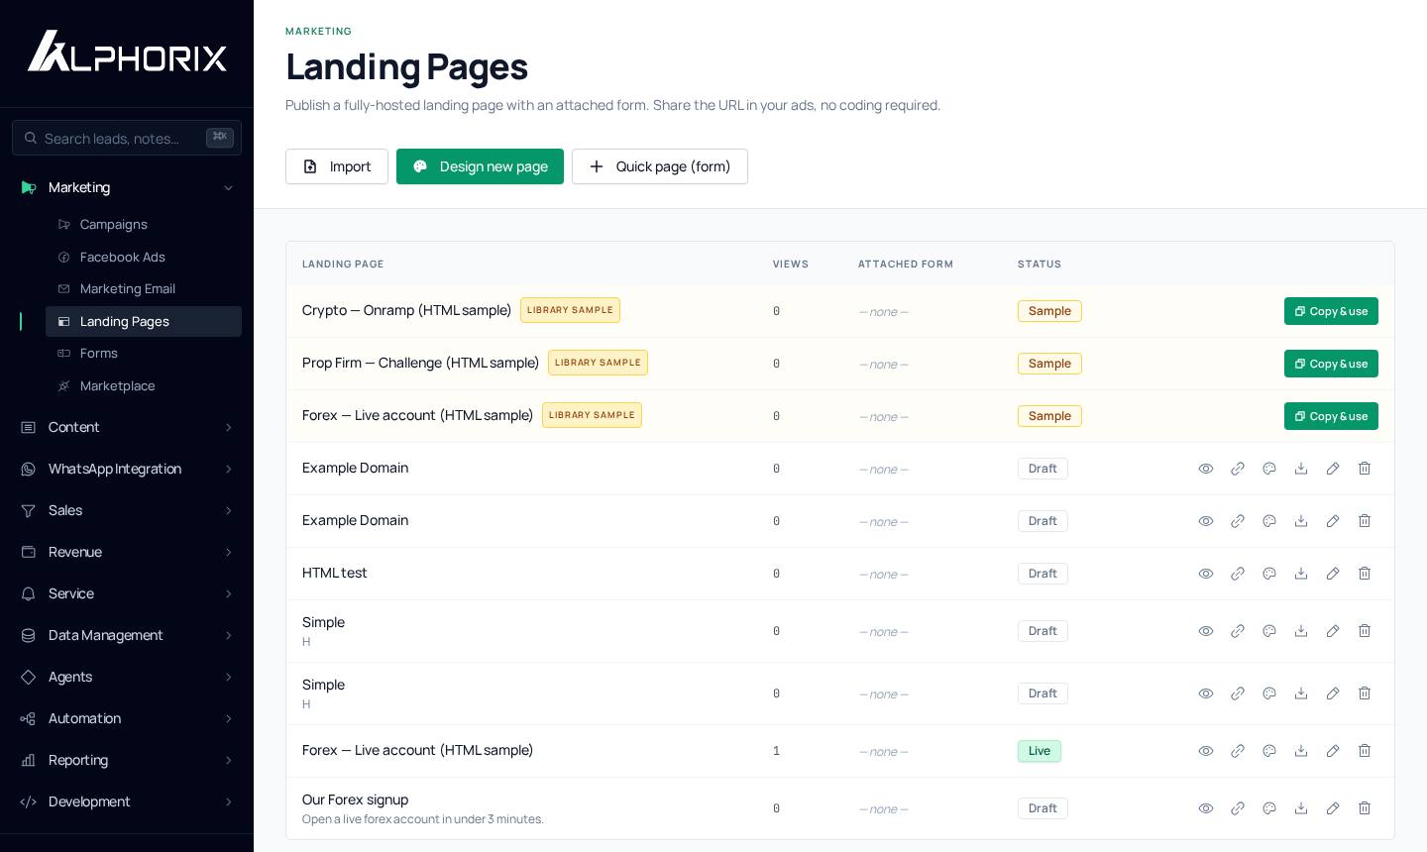The height and width of the screenshot is (852, 1427).
Task: Expand the Development section
Action: click(x=127, y=801)
